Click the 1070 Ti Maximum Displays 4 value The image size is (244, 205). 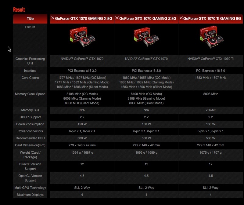coord(210,195)
